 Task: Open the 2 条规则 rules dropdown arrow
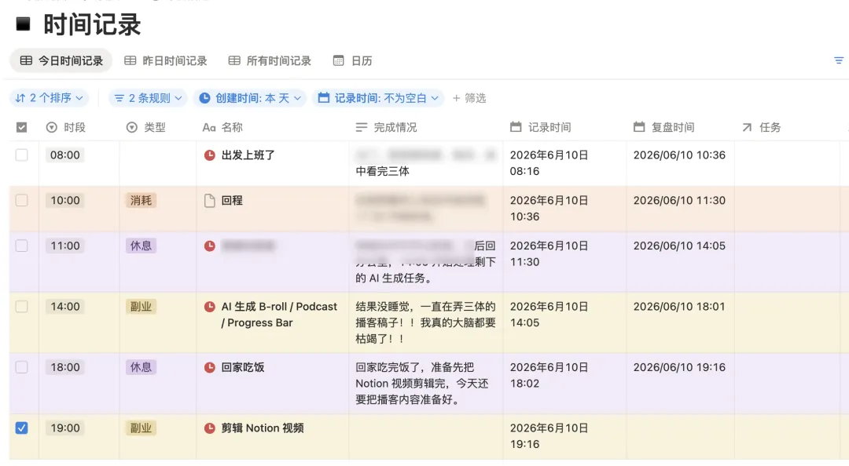click(178, 98)
